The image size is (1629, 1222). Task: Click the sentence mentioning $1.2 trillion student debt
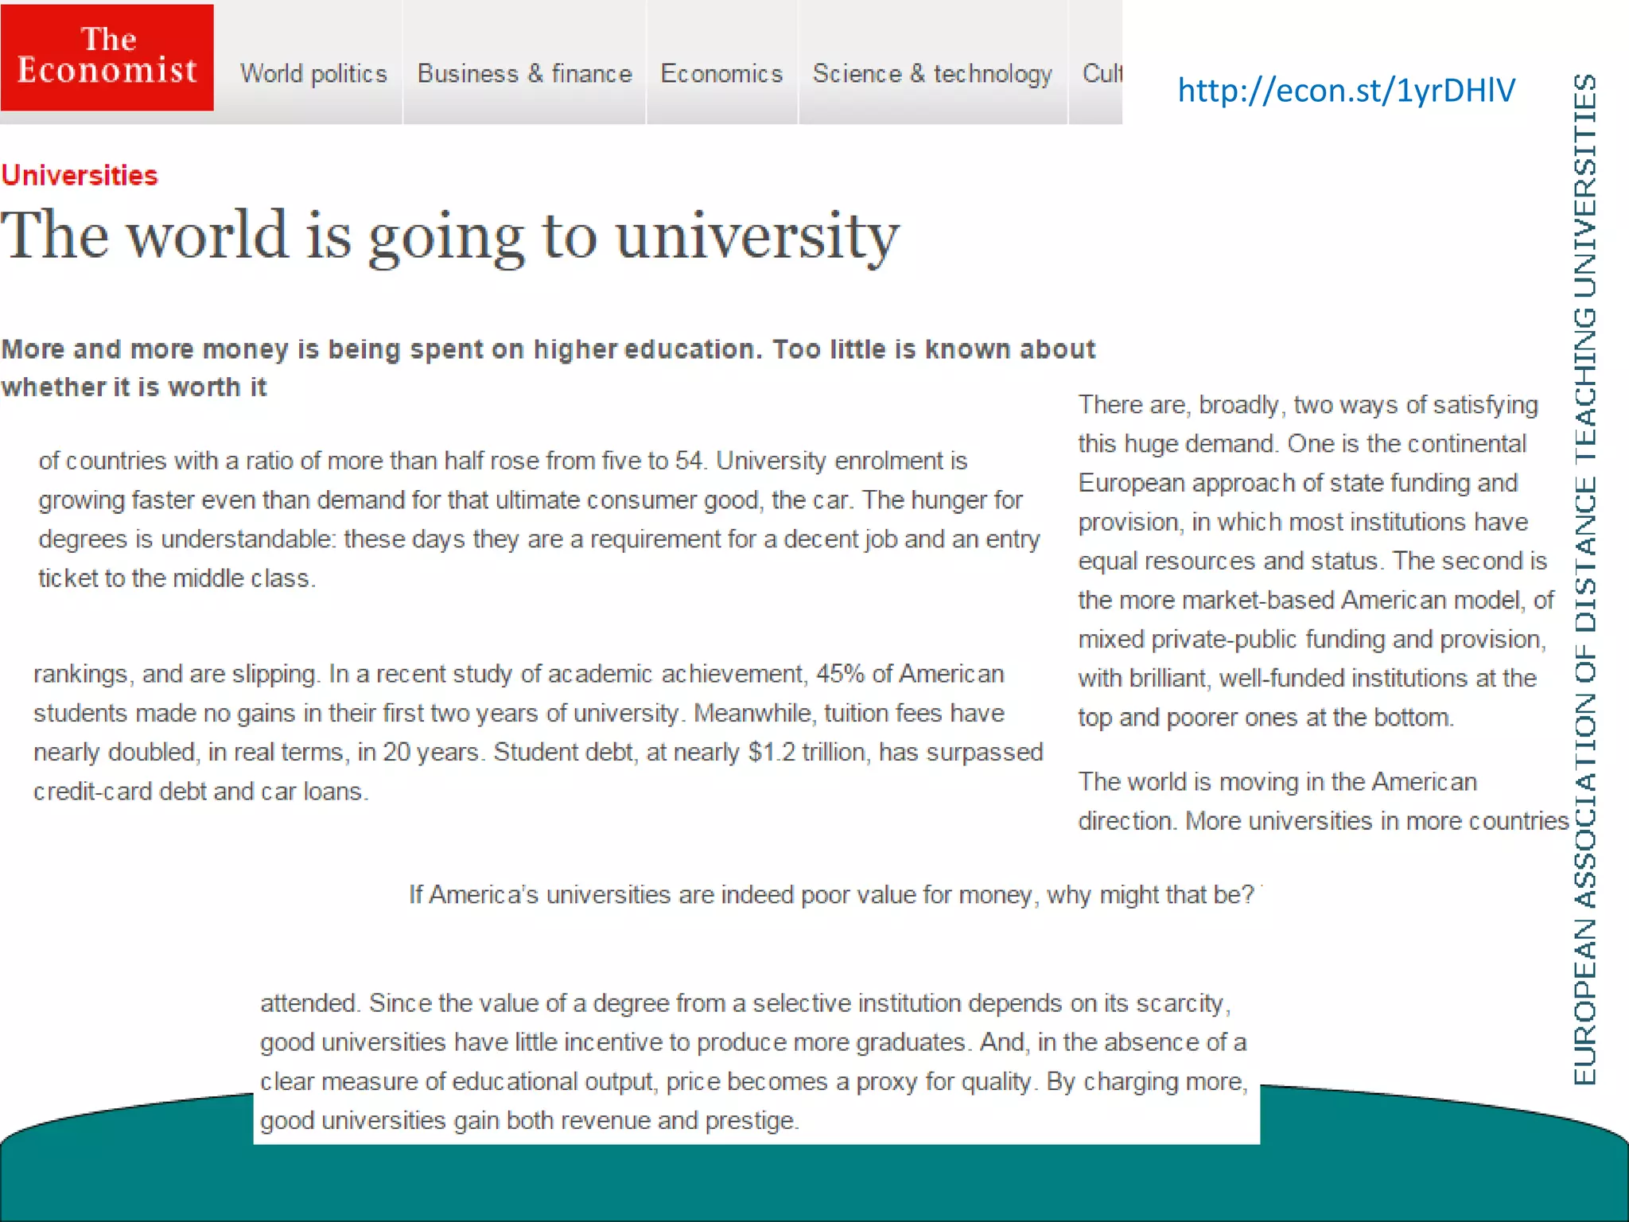click(x=767, y=753)
